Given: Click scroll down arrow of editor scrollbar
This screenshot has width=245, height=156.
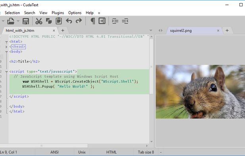Looking at the screenshot, I should coord(151,141).
